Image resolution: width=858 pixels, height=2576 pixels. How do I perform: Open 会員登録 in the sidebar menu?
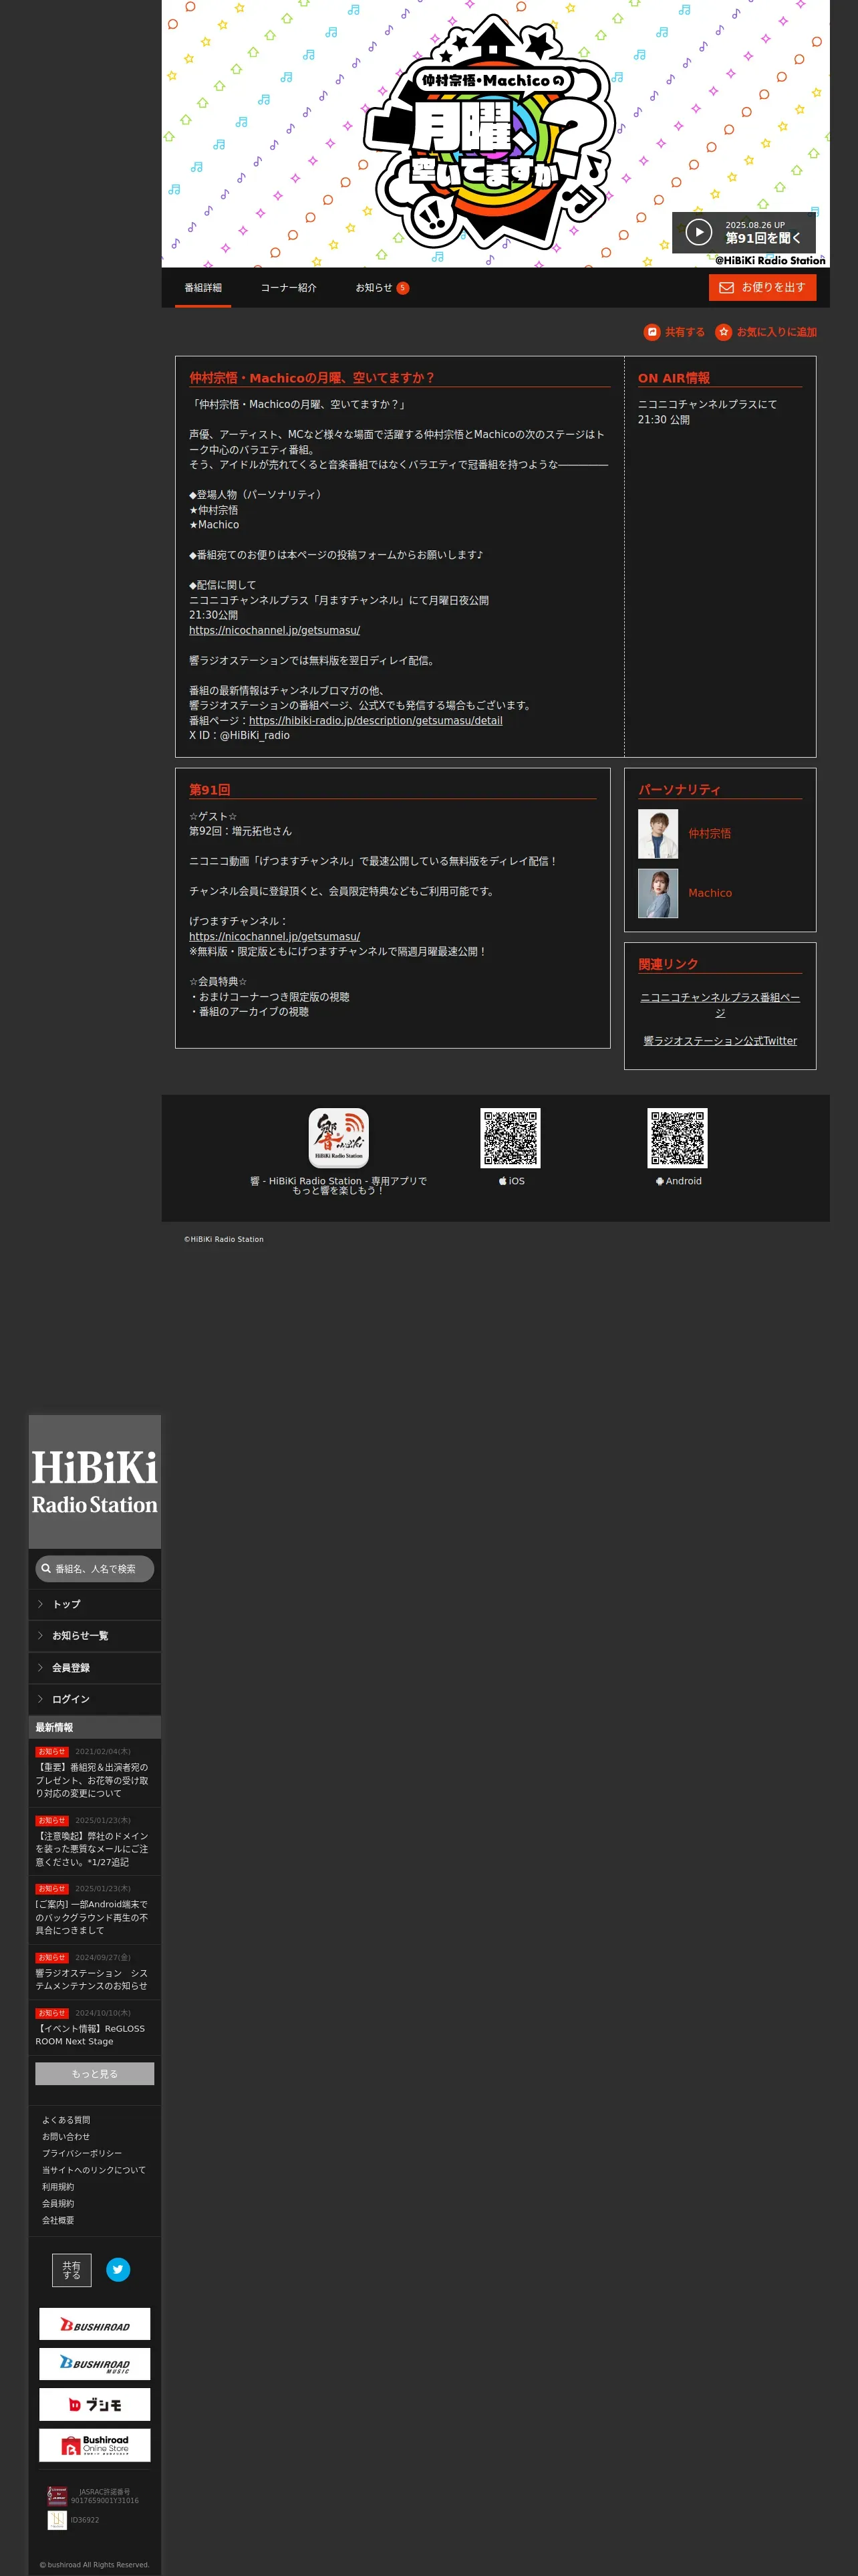tap(95, 1668)
